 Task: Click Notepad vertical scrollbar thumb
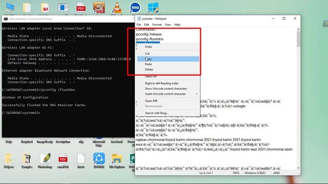click(298, 39)
